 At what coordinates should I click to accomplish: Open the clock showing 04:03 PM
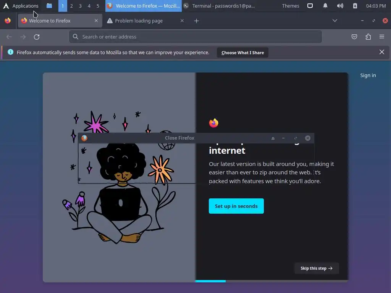click(376, 6)
